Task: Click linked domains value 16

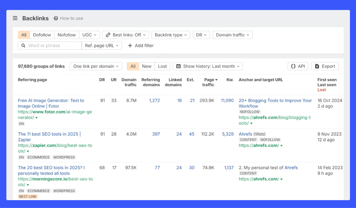Action: coord(179,101)
